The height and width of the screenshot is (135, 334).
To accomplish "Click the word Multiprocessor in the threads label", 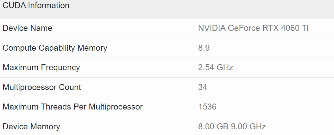I will (116, 107).
